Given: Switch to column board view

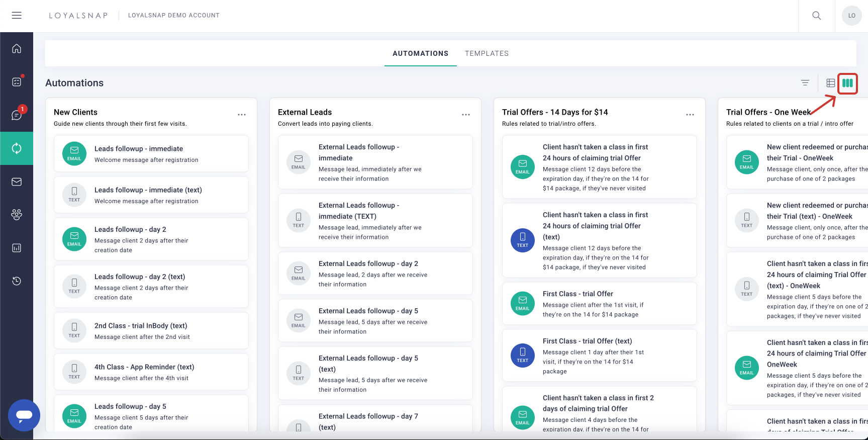Looking at the screenshot, I should (847, 83).
